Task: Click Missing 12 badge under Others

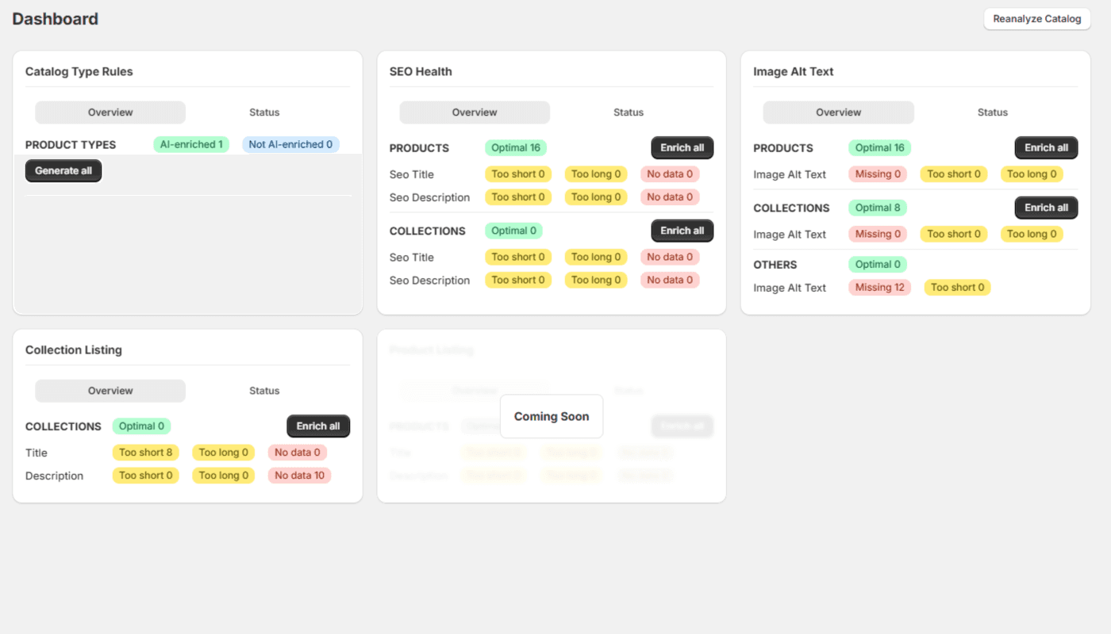Action: 880,288
